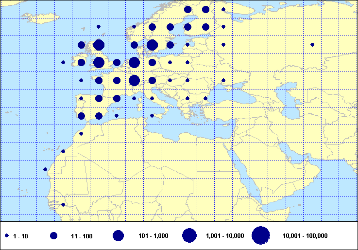The image size is (358, 250).
Task: Click the "101 - 1,000" legend label
Action: [x=153, y=236]
